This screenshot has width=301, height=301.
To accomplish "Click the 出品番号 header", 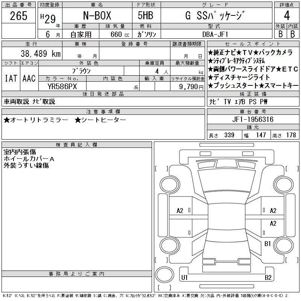I will tap(18, 5).
